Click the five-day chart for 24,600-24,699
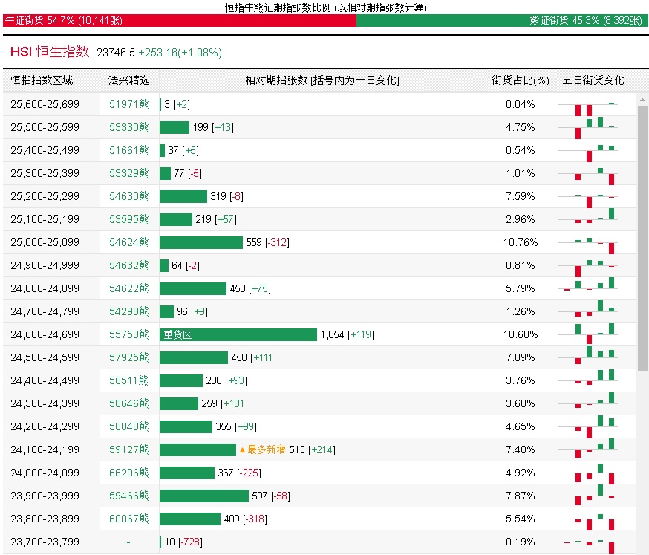This screenshot has width=649, height=555. point(588,334)
